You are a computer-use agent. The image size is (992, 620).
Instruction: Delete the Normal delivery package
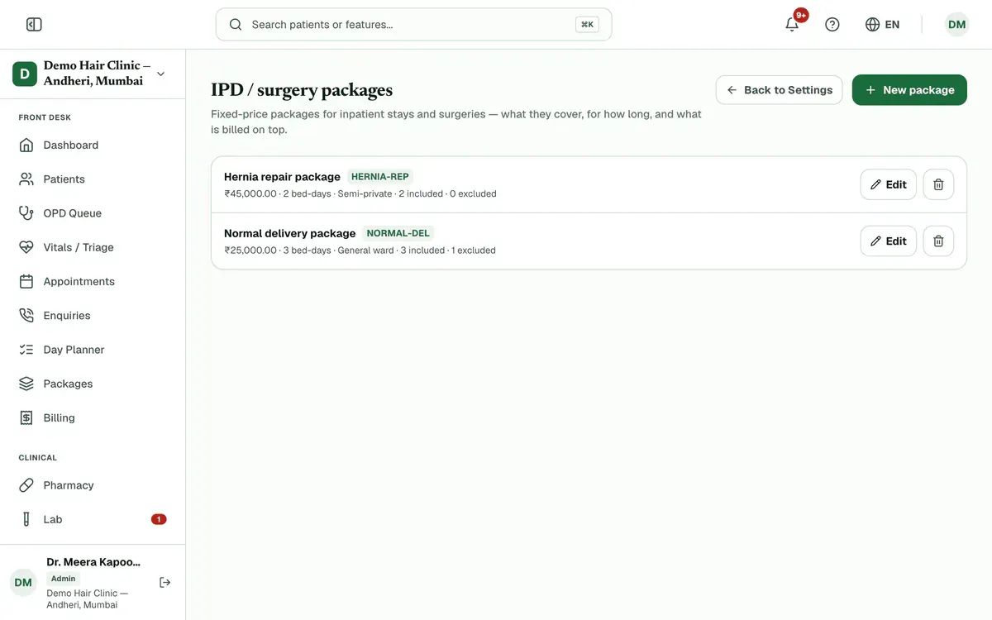tap(938, 241)
